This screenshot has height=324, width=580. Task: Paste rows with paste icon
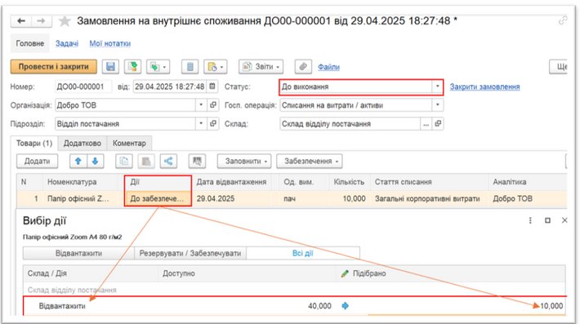coord(146,161)
